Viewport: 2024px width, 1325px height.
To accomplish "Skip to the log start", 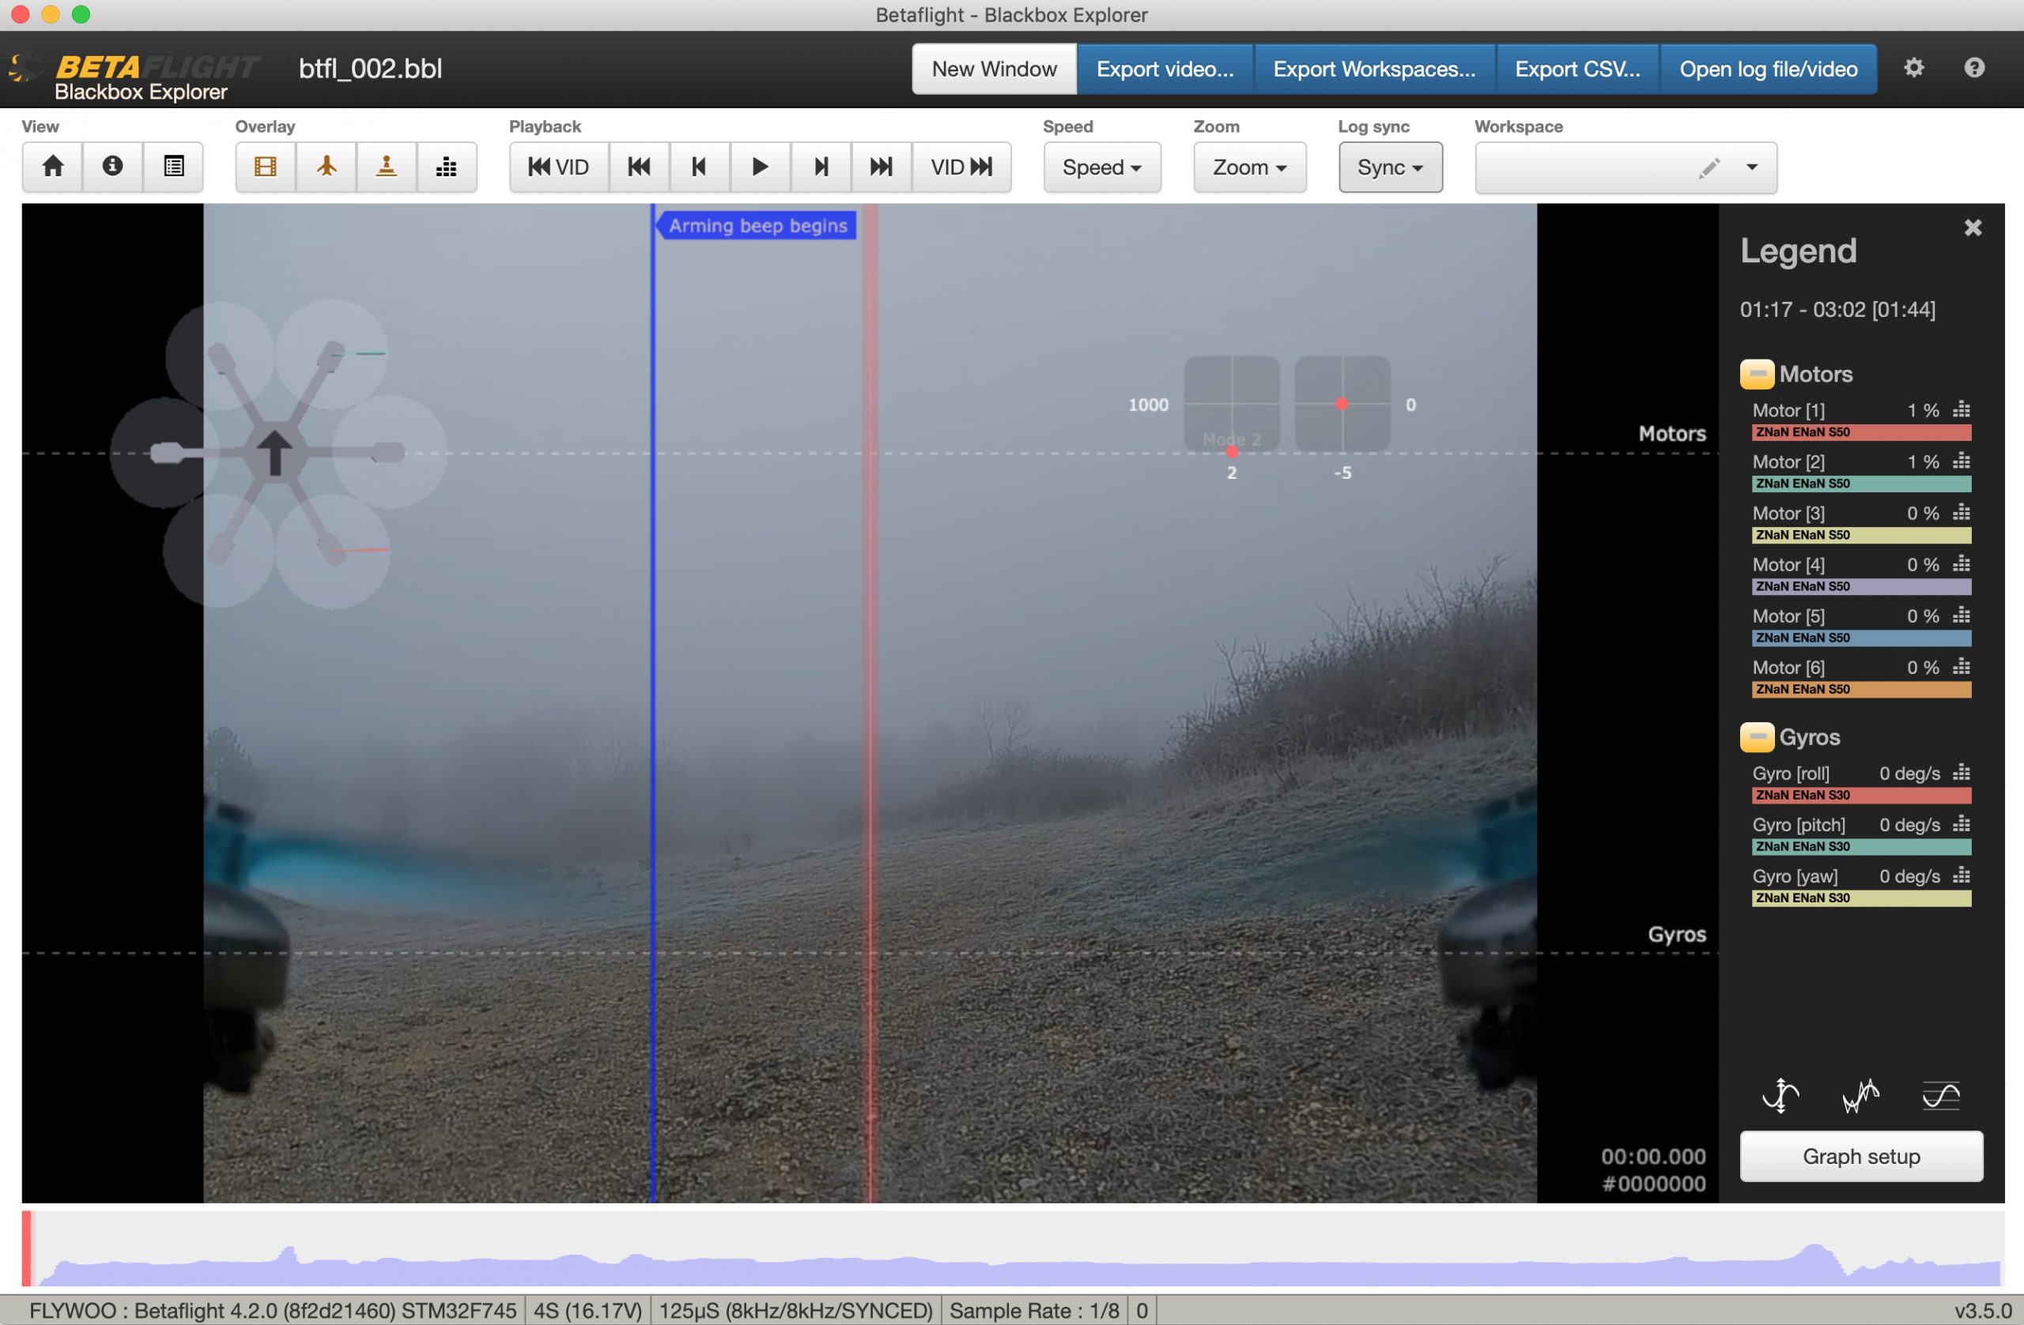I will coord(640,167).
